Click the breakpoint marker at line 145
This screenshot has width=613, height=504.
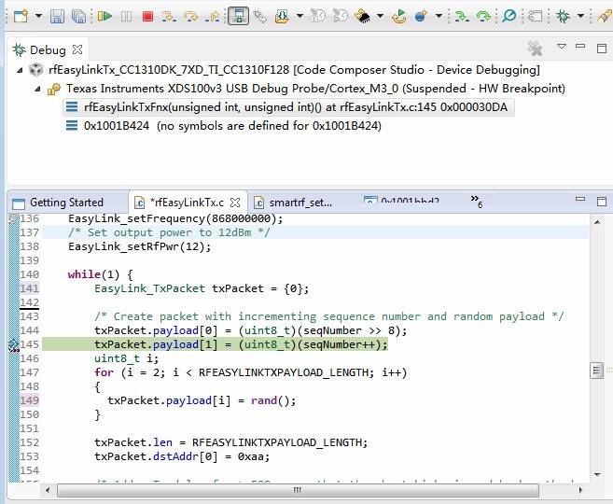pos(14,344)
